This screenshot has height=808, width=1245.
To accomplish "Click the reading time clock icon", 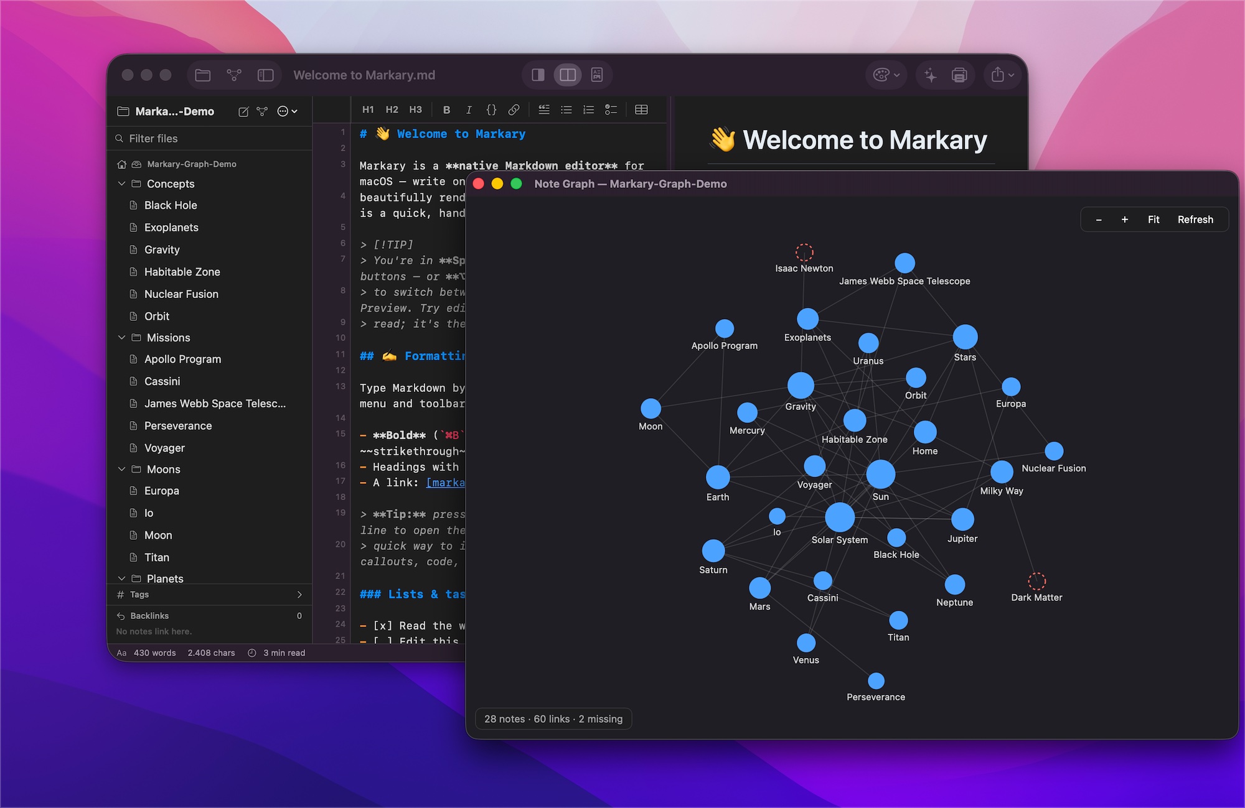I will 252,653.
